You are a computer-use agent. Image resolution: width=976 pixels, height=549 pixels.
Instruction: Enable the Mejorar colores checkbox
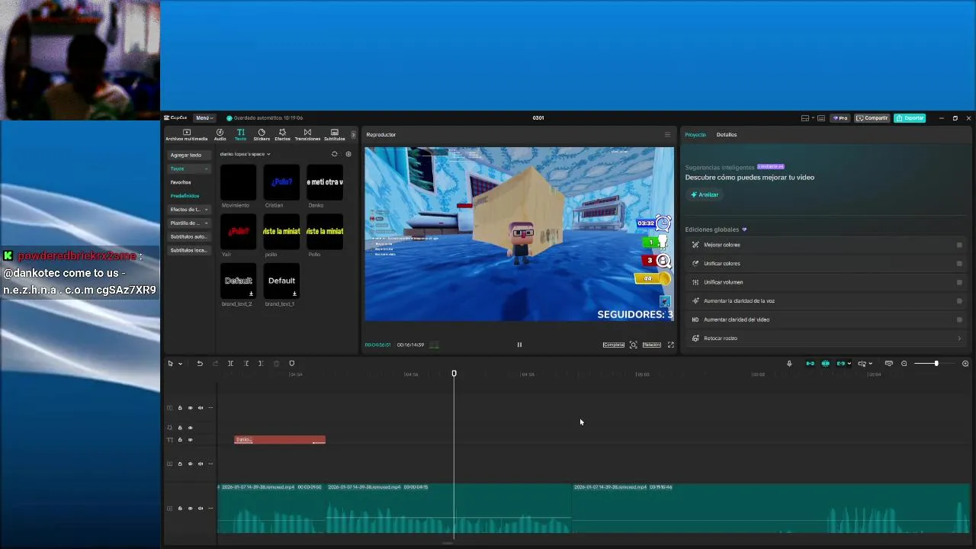coord(959,245)
